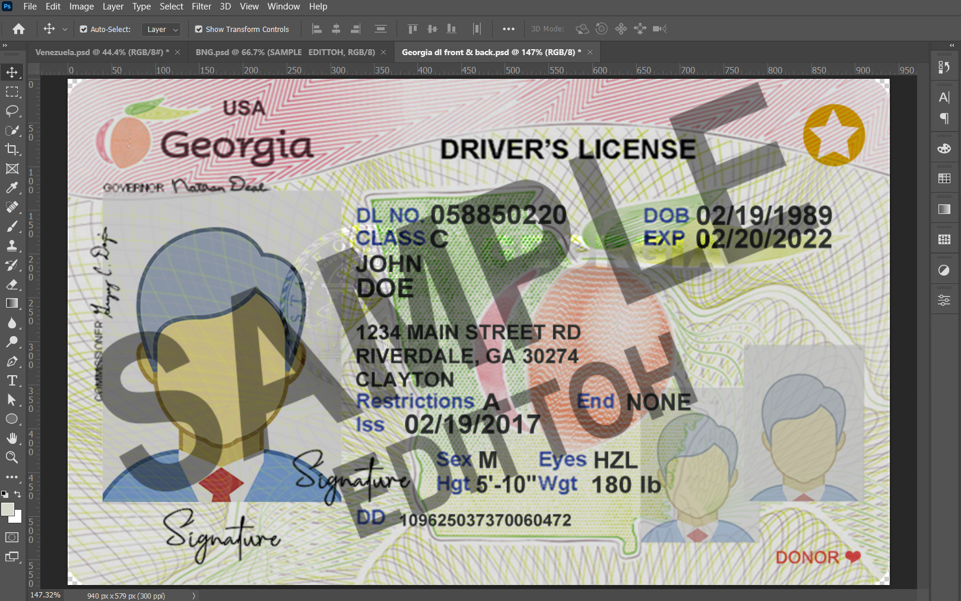Select the Ellipse shape tool
The image size is (961, 601).
point(12,419)
